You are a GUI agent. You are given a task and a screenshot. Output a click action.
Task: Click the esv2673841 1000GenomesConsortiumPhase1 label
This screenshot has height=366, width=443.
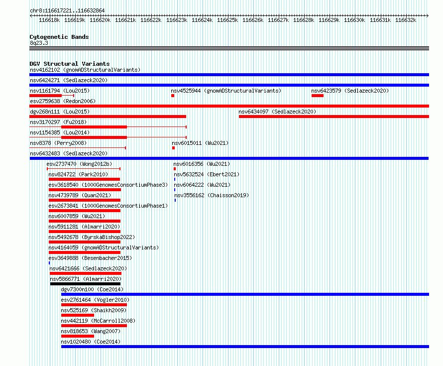point(108,206)
